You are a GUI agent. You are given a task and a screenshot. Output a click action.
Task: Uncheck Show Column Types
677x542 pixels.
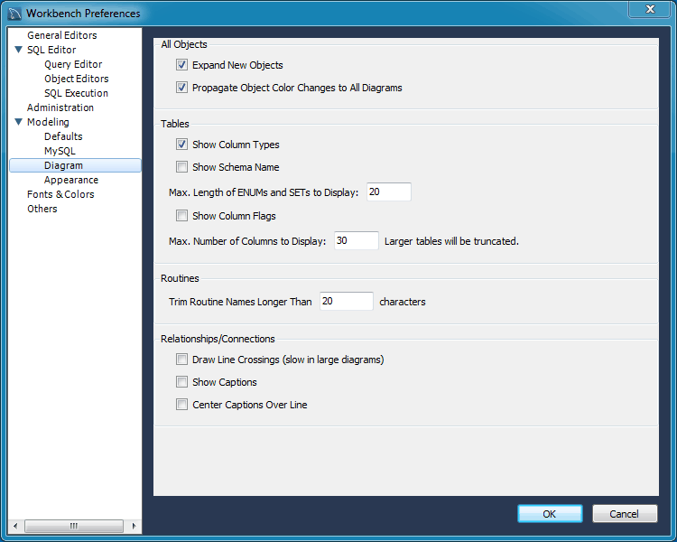click(182, 145)
